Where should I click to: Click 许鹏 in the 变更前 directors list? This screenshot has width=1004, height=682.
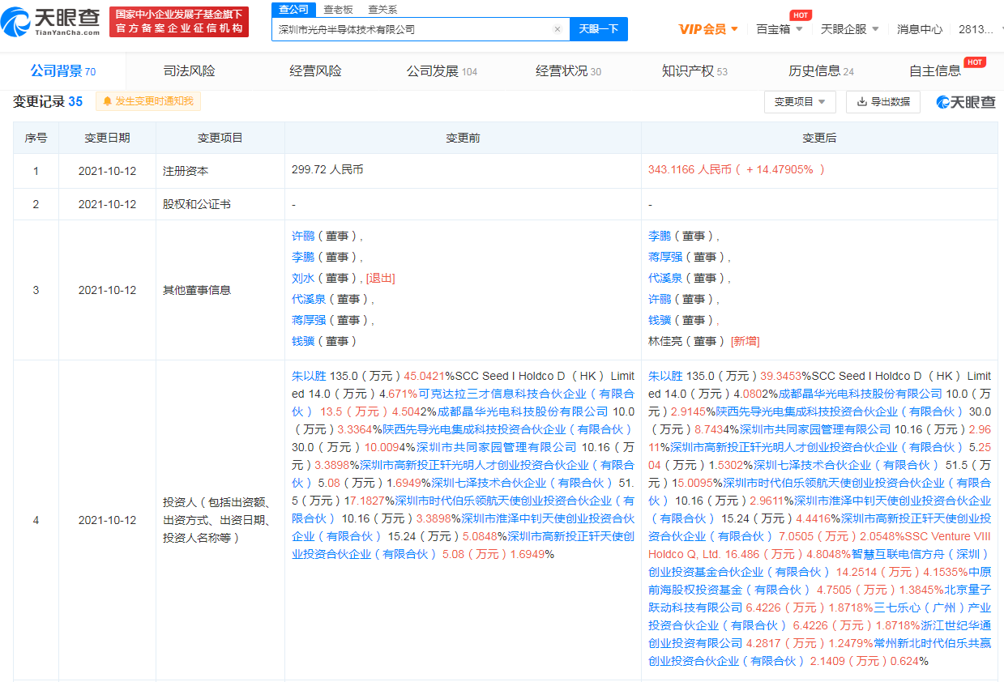pos(303,236)
